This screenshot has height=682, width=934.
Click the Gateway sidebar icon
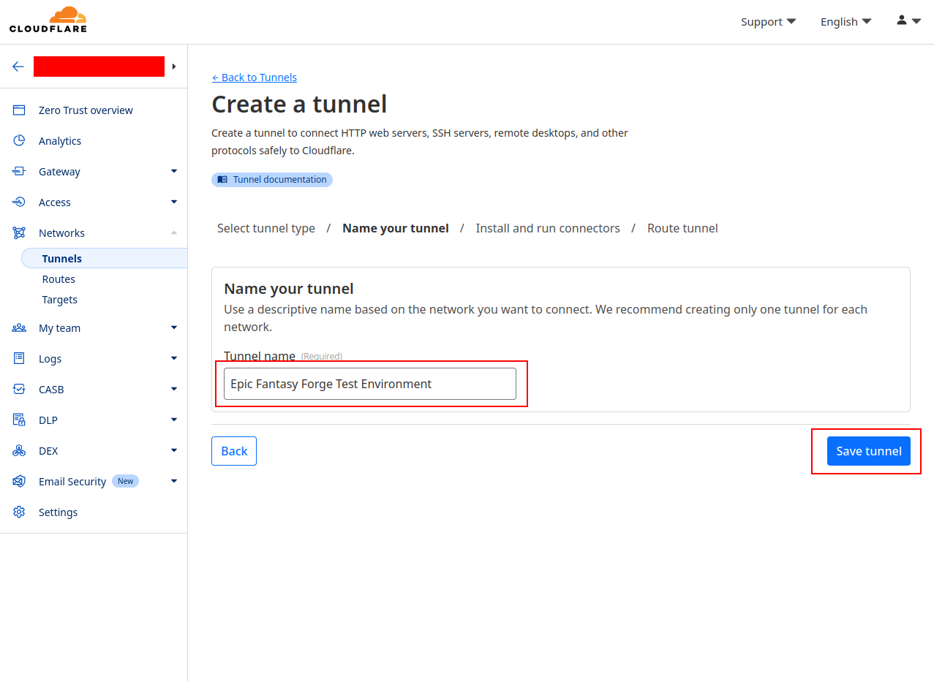click(x=19, y=172)
